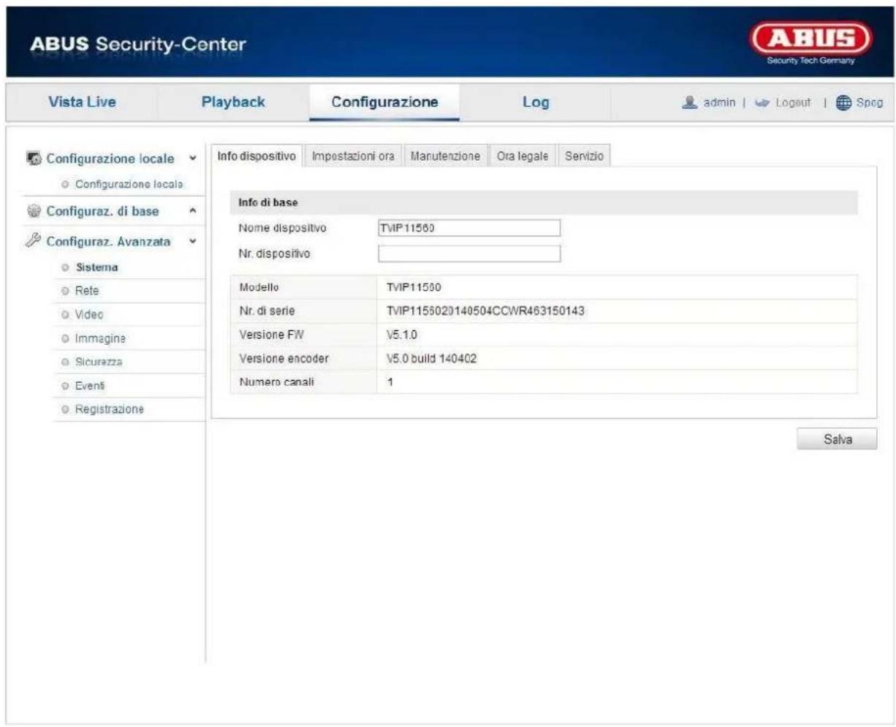This screenshot has width=896, height=727.
Task: Collapse the Configuraz. Avanzata section chevron
Action: pos(192,241)
